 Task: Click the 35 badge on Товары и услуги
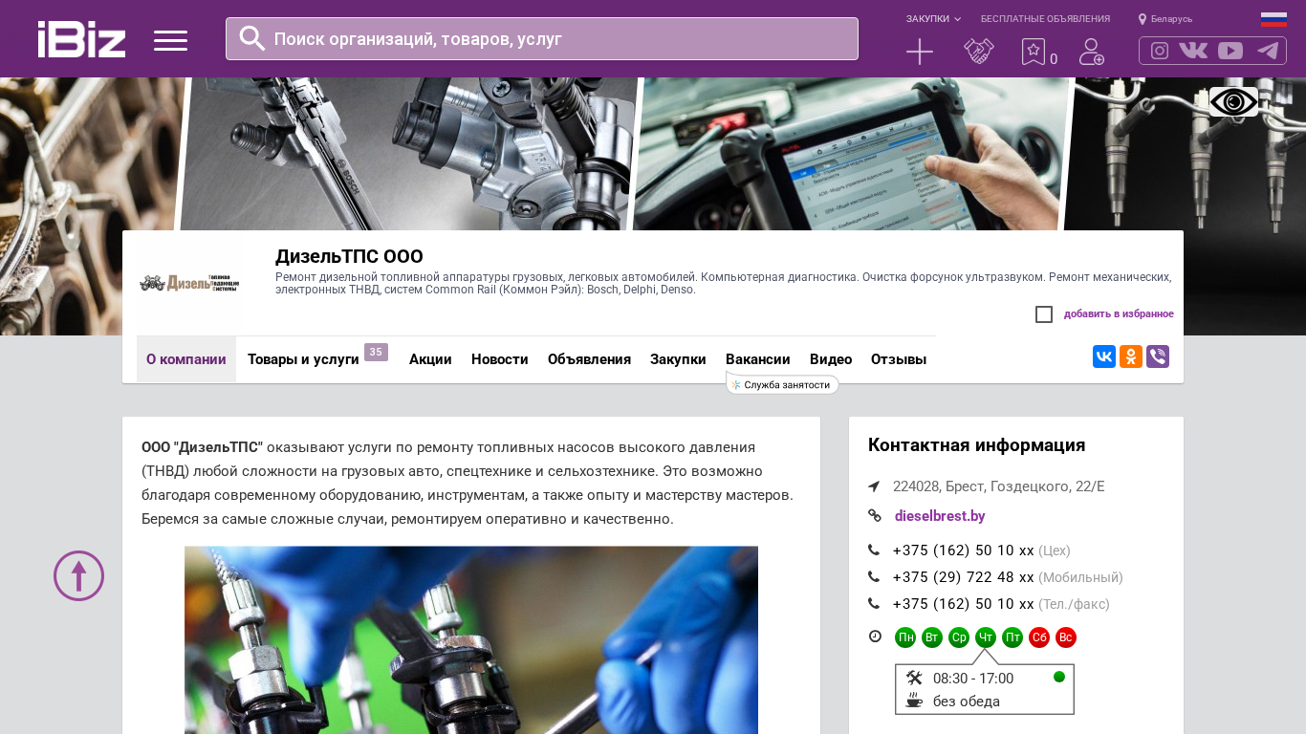(x=376, y=352)
